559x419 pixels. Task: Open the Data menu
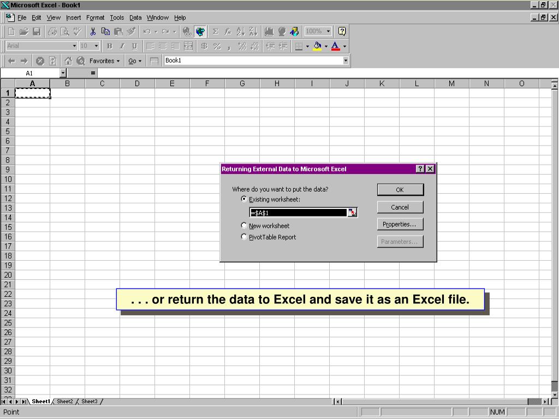click(x=135, y=17)
